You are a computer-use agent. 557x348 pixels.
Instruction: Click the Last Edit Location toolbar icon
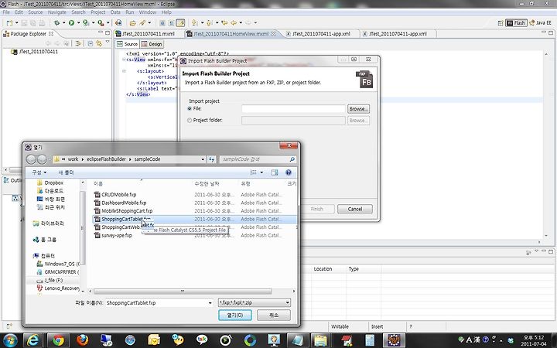pyautogui.click(x=224, y=23)
